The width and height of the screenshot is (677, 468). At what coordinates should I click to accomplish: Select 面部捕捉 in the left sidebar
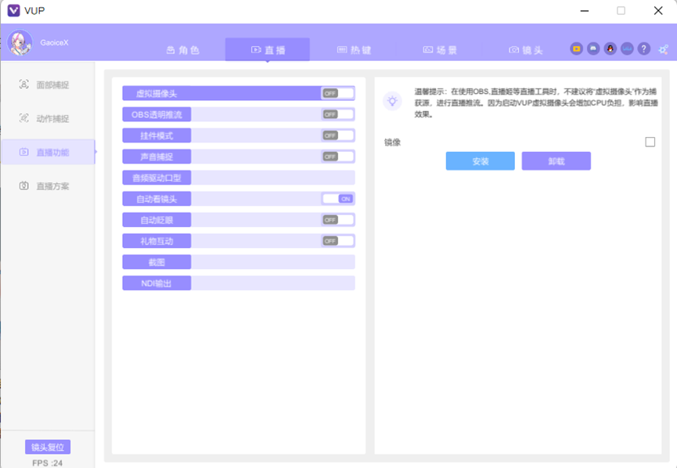pos(47,85)
